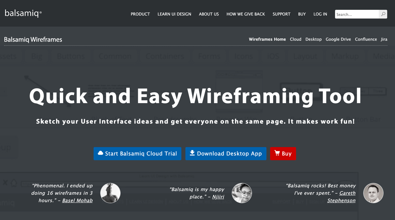
Task: Click the Balsamiq logo
Action: pyautogui.click(x=23, y=13)
